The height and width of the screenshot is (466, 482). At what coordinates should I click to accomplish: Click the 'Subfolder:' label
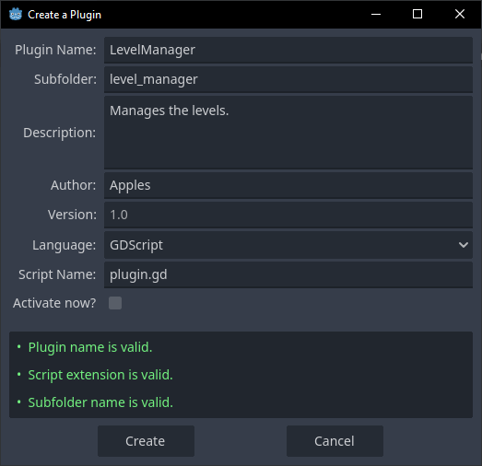[x=65, y=79]
